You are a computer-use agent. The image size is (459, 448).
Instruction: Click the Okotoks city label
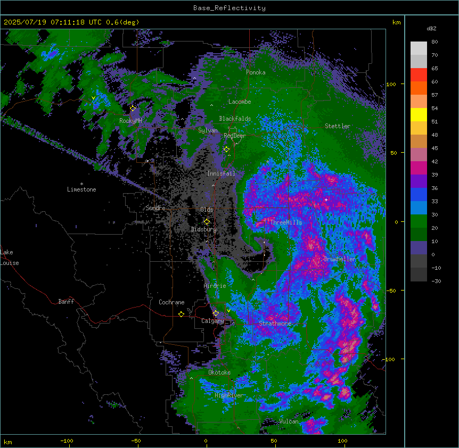219,372
